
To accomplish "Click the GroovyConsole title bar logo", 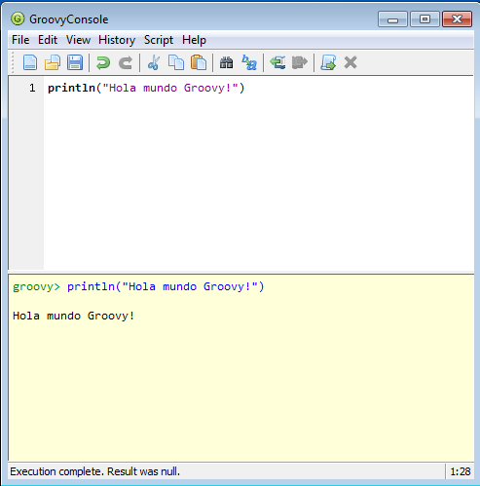I will (x=18, y=19).
